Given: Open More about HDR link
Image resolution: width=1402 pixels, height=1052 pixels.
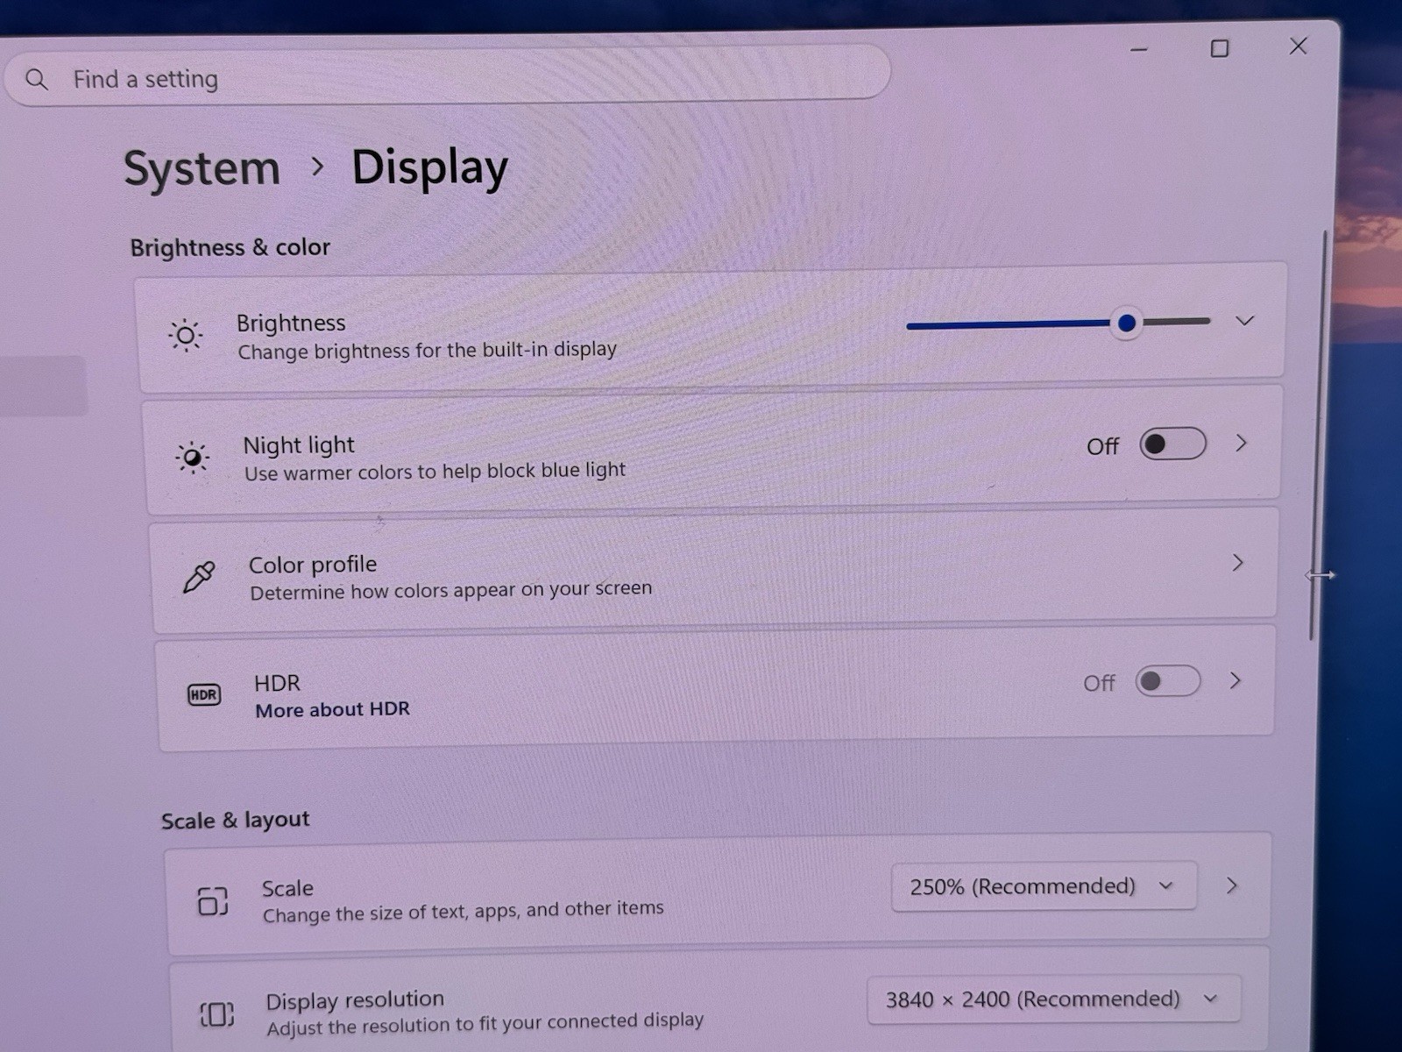Looking at the screenshot, I should coord(332,709).
